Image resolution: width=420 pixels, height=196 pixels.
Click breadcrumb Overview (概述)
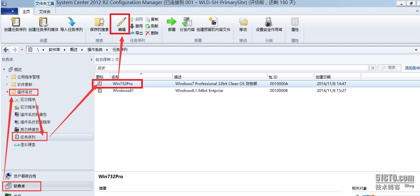(x=74, y=50)
